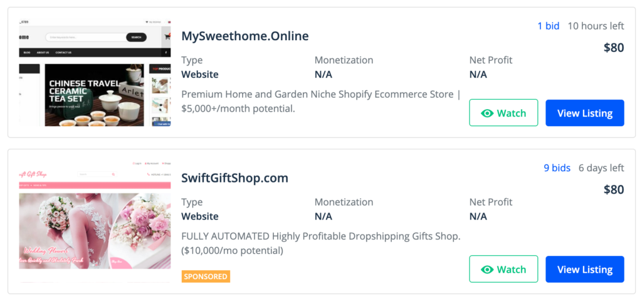Click the $80 price on MySweethome listing
This screenshot has width=642, height=301.
click(614, 48)
